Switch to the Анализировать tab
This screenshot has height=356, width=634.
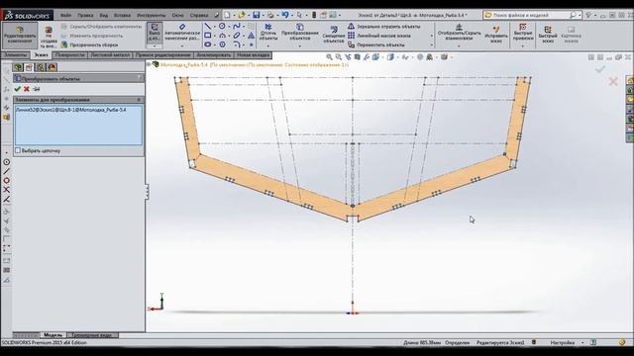tap(214, 55)
